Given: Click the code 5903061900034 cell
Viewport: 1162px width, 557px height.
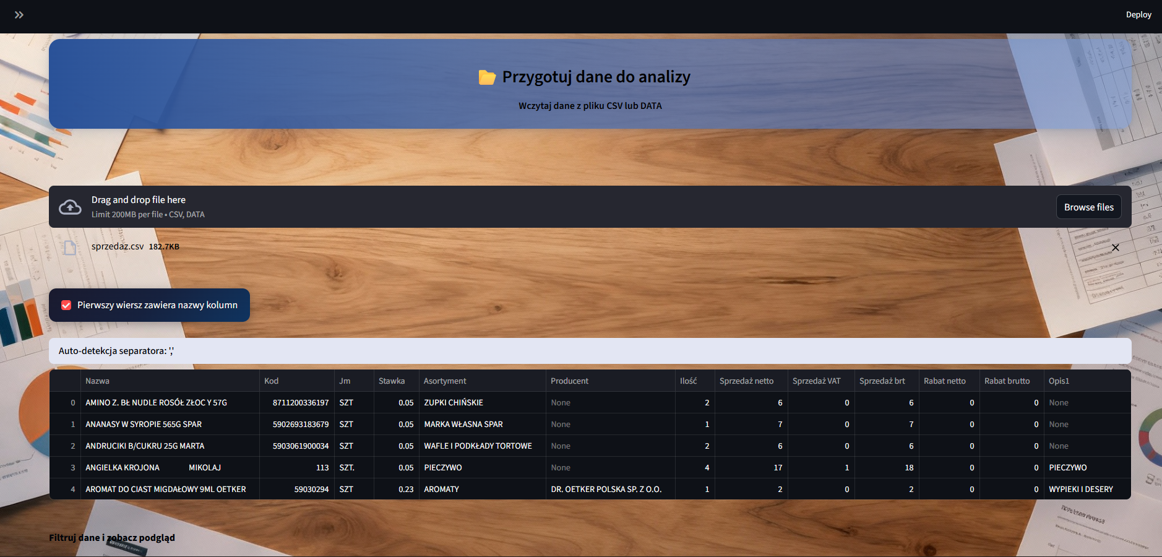Looking at the screenshot, I should point(296,446).
